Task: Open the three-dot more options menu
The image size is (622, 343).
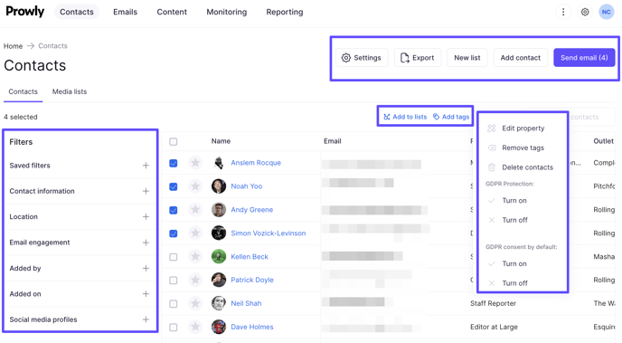Action: pyautogui.click(x=563, y=12)
